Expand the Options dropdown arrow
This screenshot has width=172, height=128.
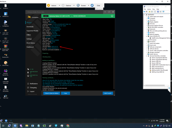point(74,5)
